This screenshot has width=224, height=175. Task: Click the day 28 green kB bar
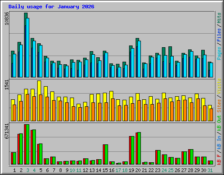coord(192,157)
